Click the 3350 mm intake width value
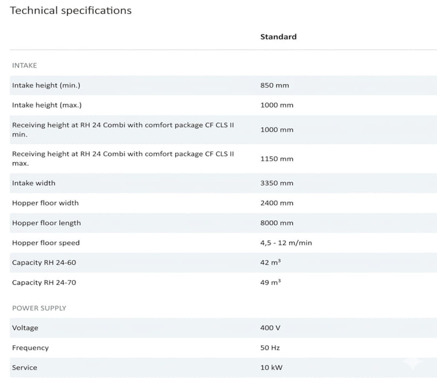The image size is (437, 382). click(277, 183)
